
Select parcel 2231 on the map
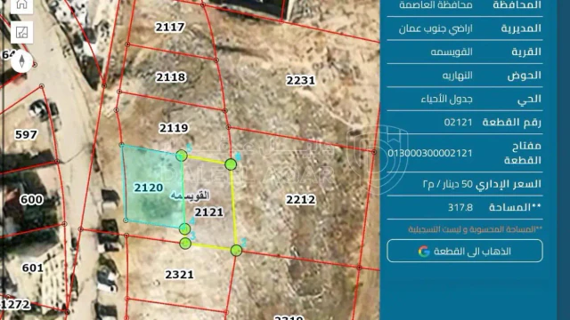tap(300, 80)
